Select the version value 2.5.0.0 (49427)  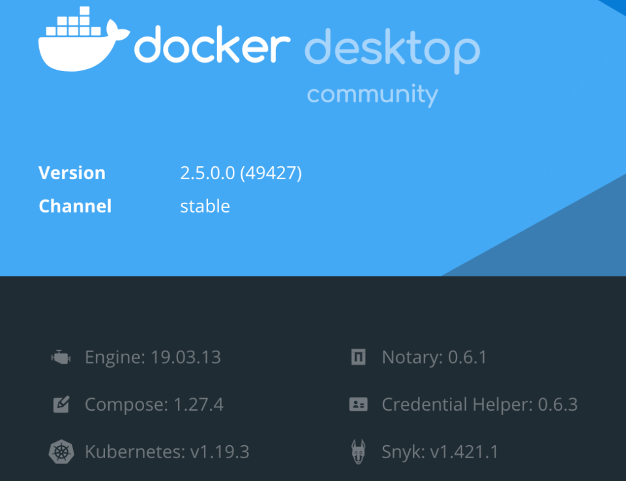click(241, 173)
